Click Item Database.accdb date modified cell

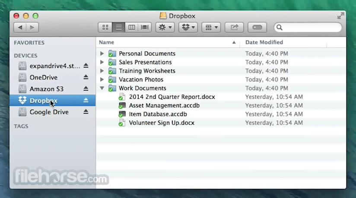pyautogui.click(x=274, y=114)
